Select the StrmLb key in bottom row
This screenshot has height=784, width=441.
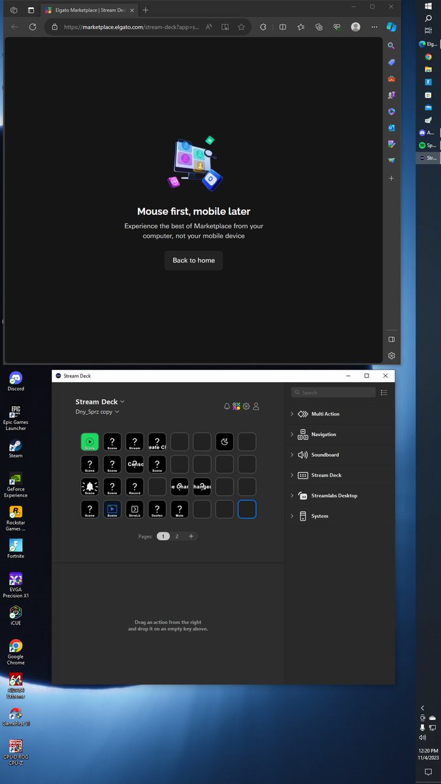point(135,509)
